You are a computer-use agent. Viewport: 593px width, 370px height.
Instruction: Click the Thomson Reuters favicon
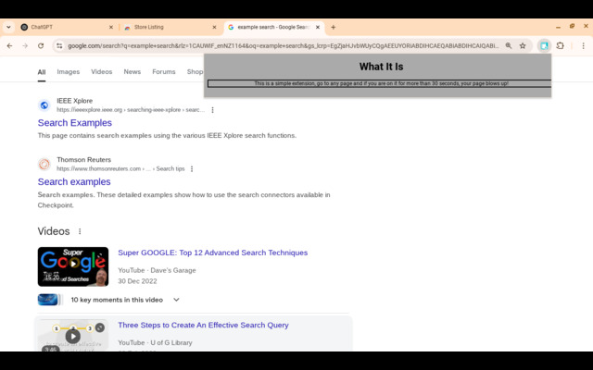44,165
